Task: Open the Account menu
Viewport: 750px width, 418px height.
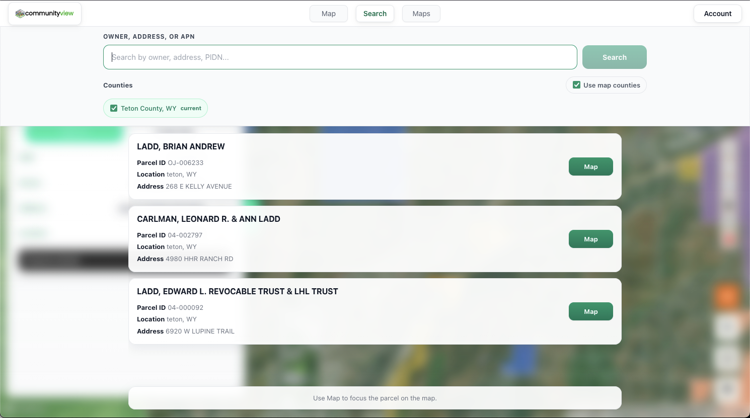Action: [718, 14]
